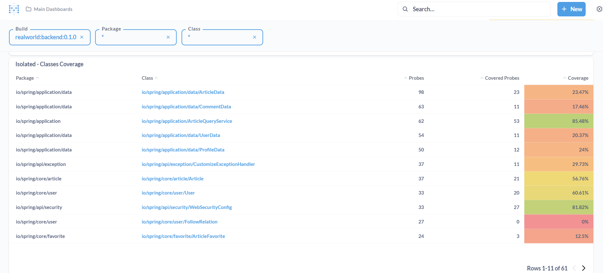This screenshot has width=603, height=273.
Task: Click the 85.48% green coverage cell
Action: point(559,121)
